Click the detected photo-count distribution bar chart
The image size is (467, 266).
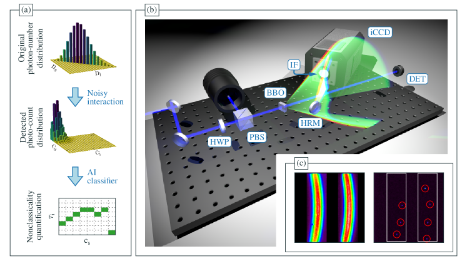83,127
